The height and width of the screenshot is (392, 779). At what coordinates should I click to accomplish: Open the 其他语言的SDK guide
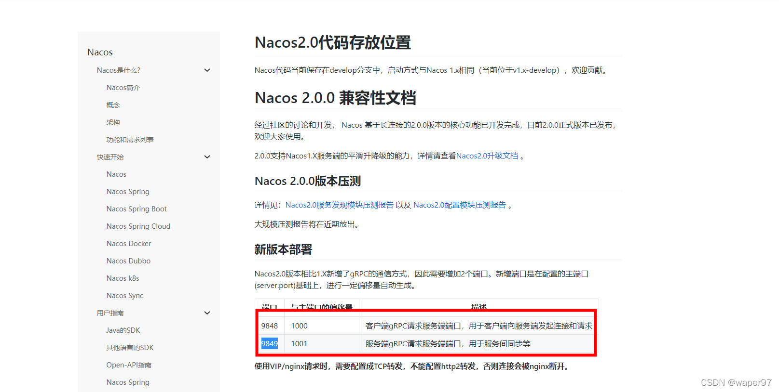coord(130,348)
